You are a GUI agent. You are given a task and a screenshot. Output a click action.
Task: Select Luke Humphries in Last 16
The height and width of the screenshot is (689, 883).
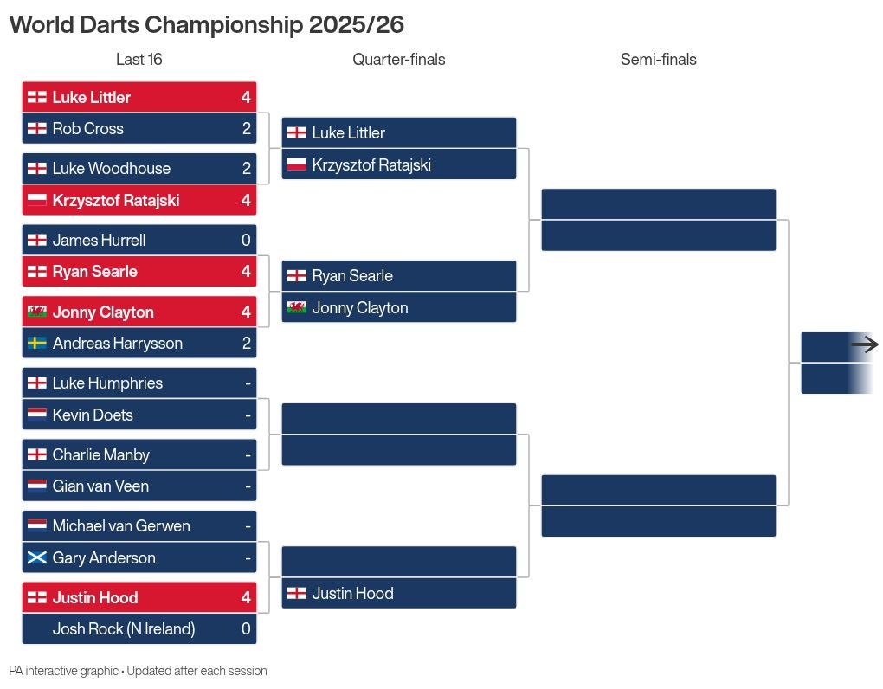[x=139, y=383]
